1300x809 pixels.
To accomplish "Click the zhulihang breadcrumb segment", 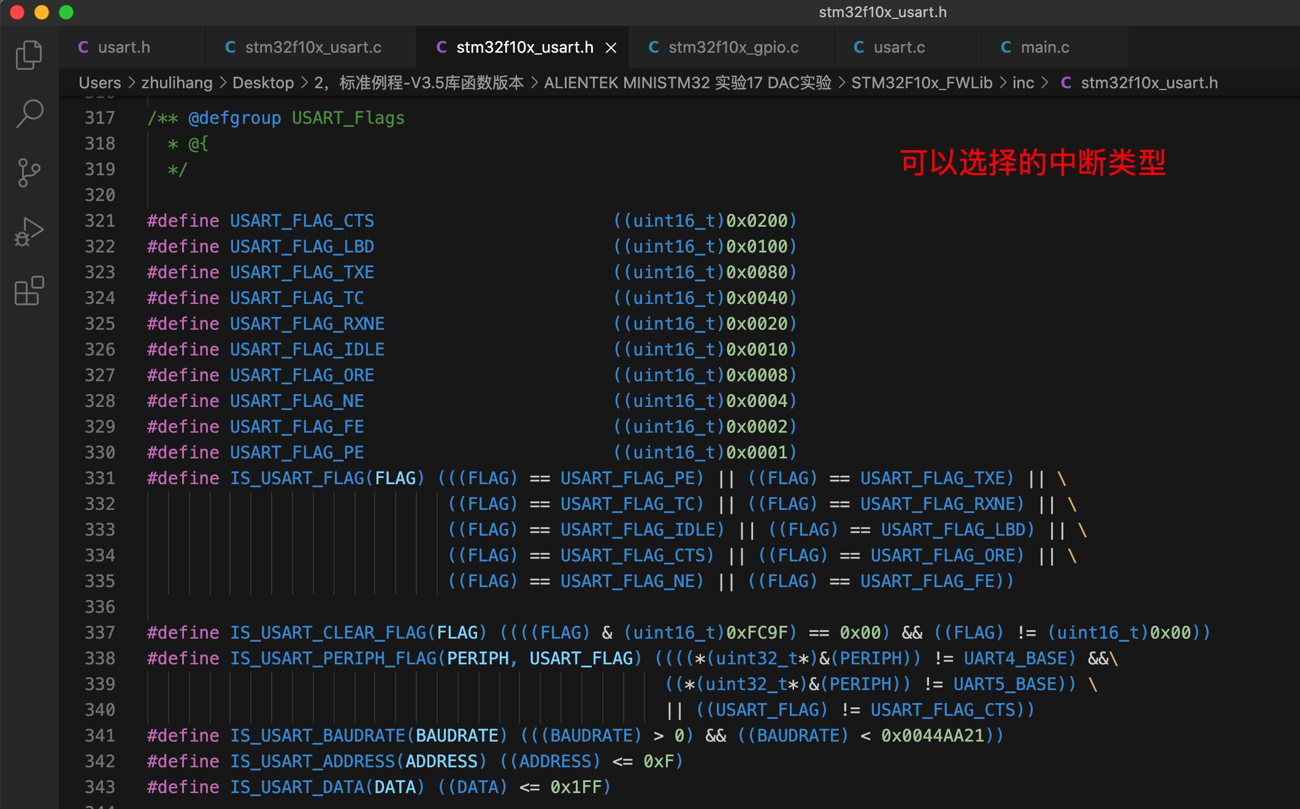I will (x=177, y=83).
